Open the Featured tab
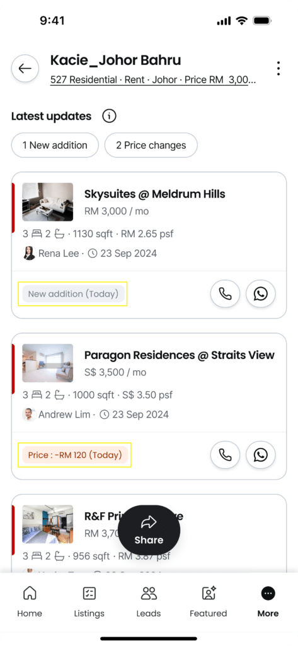 pyautogui.click(x=209, y=602)
